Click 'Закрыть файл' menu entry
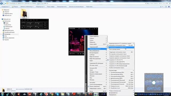The height and width of the screenshot is (96, 171). click(97, 44)
